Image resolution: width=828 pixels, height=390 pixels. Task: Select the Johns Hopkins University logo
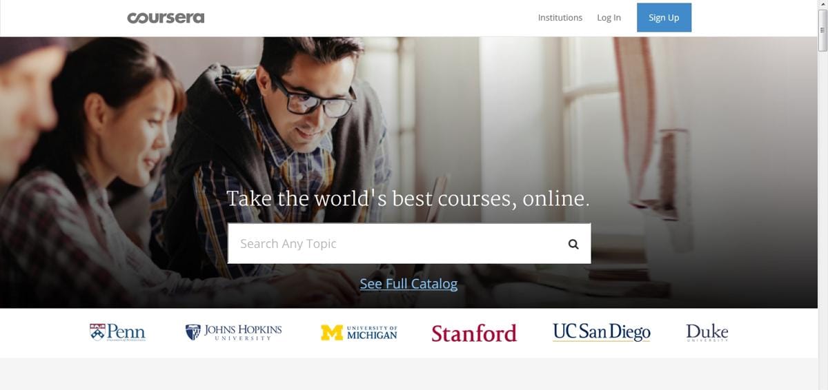[x=233, y=332]
